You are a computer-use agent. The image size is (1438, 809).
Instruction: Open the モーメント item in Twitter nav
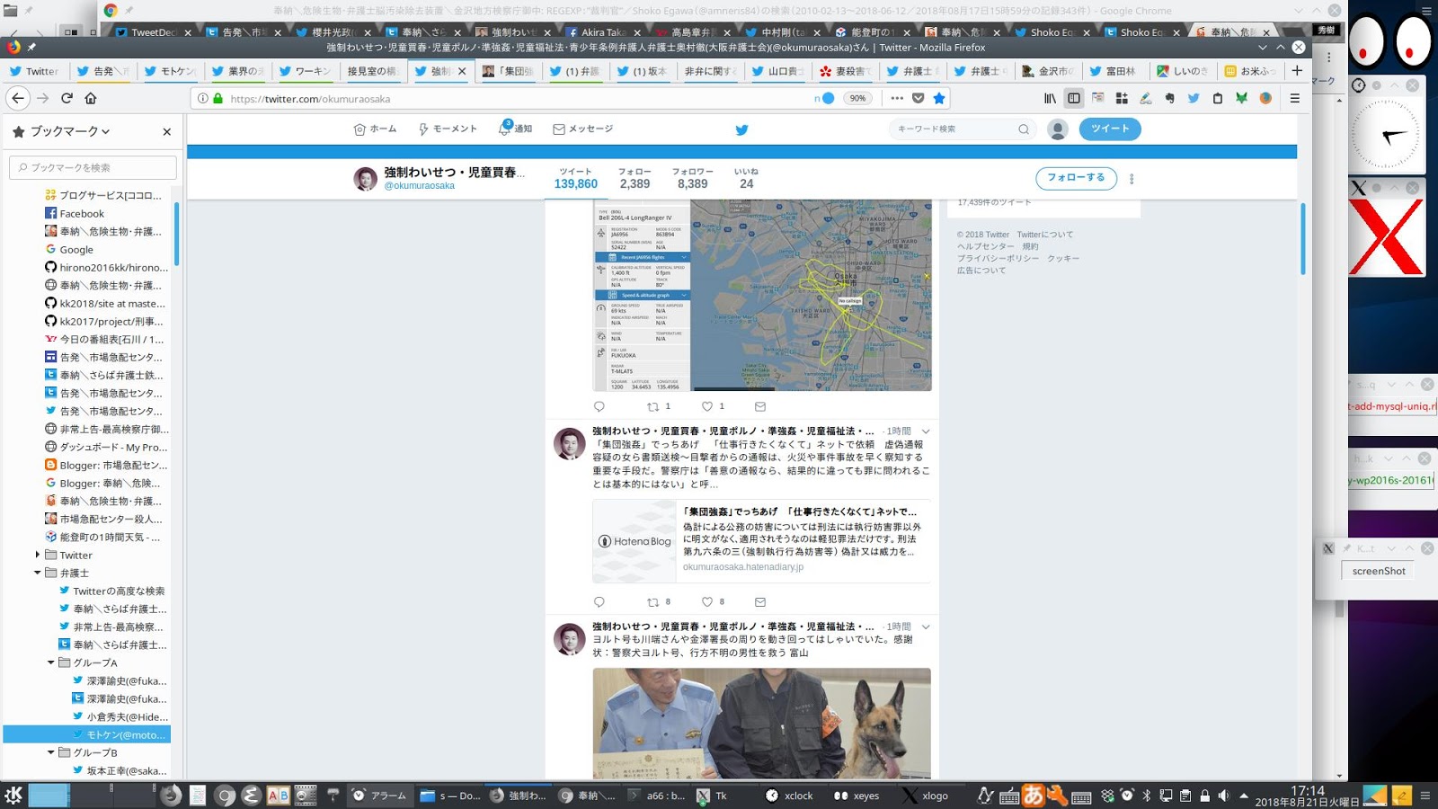[x=448, y=129]
